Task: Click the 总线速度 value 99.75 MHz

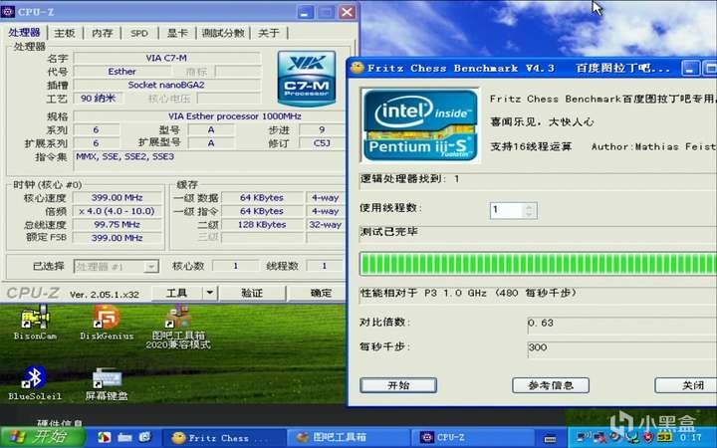Action: (118, 224)
